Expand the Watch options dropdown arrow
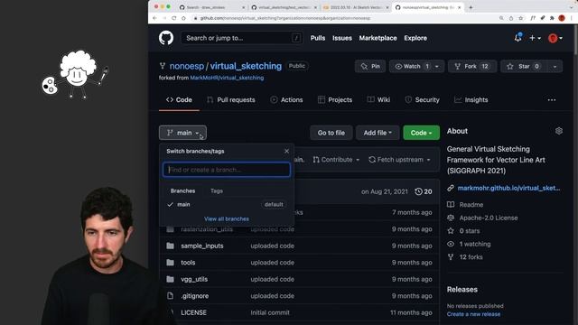 click(x=437, y=66)
